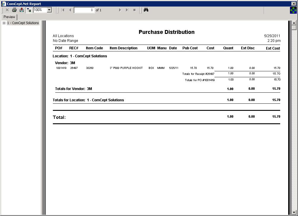Screen dimensions: 298x216
Task: Click the Print report icon
Action: coord(14,10)
